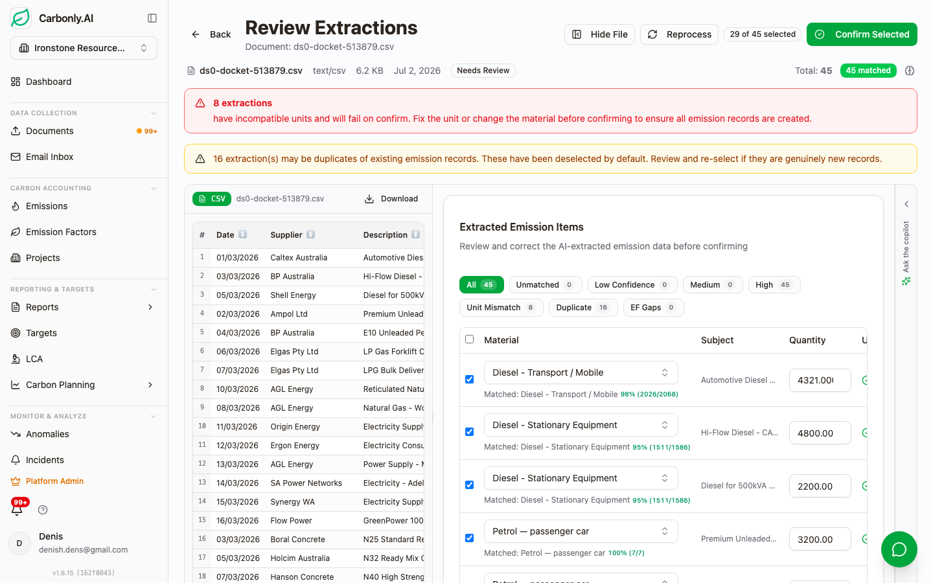Click the Hide File button
The image size is (933, 583).
click(x=599, y=34)
